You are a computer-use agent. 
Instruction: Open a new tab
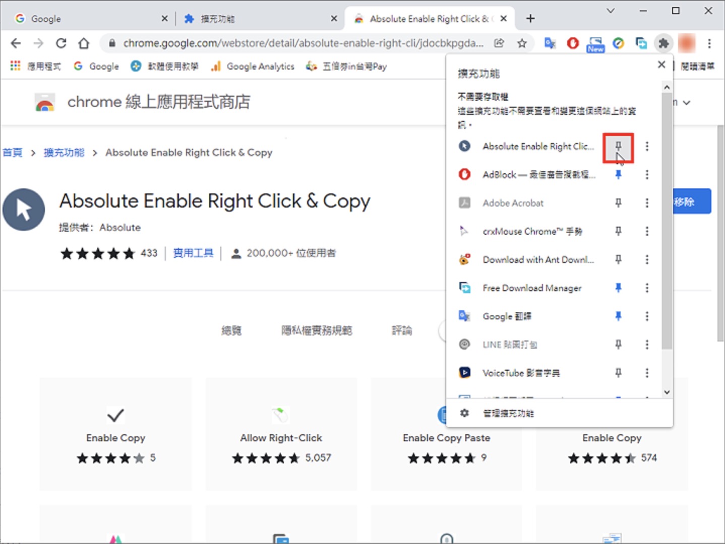pyautogui.click(x=530, y=19)
